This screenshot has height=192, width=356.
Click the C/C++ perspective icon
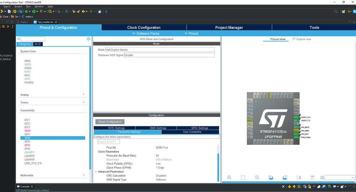click(350, 11)
